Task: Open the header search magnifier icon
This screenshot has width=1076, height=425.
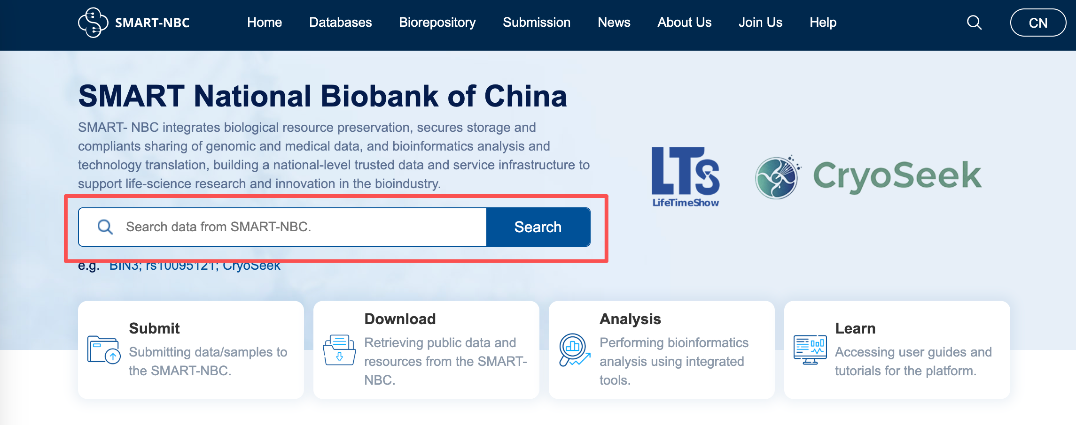Action: (x=974, y=23)
